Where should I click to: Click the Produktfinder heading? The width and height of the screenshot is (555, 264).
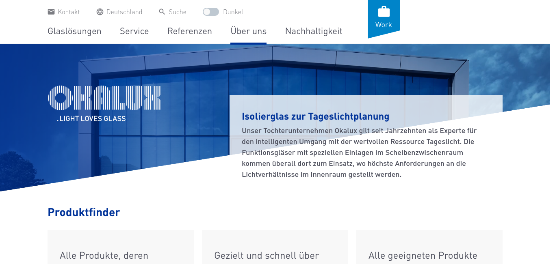click(x=84, y=212)
